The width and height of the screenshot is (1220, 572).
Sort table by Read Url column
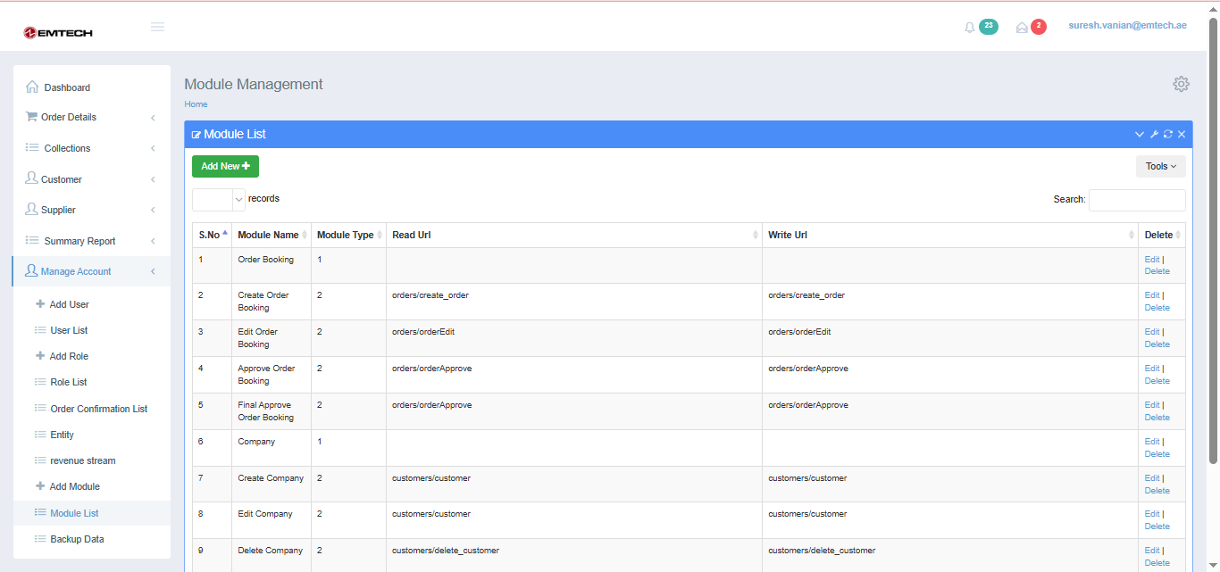(x=573, y=235)
